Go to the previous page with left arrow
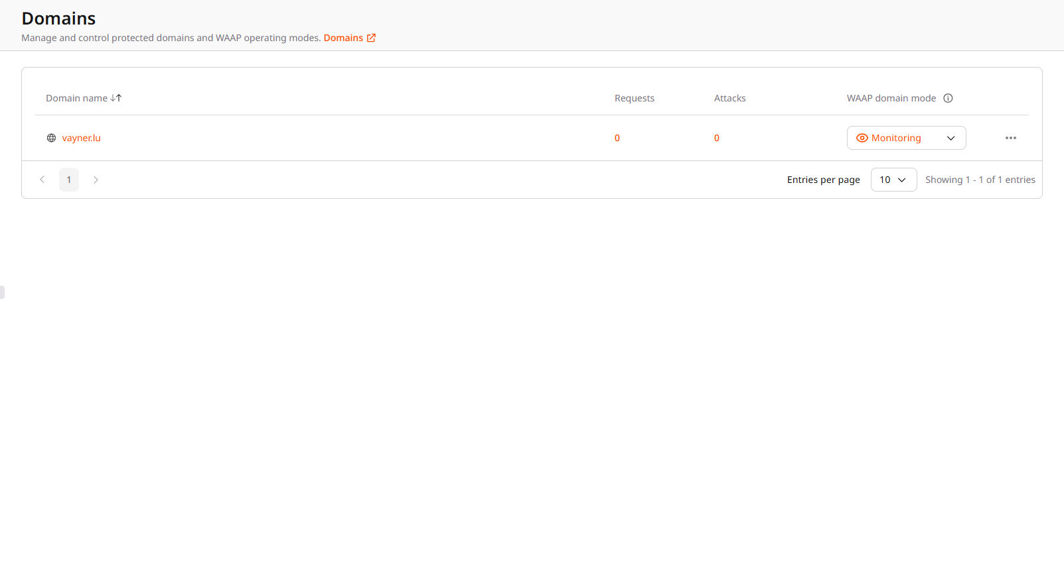The width and height of the screenshot is (1064, 584). click(x=42, y=180)
